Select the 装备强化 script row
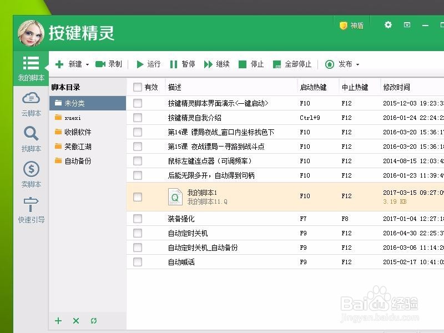Viewport: 444px width, 333px height. pos(285,219)
